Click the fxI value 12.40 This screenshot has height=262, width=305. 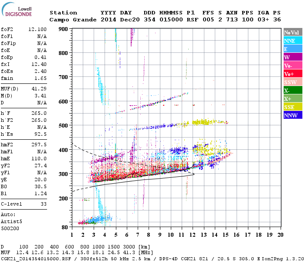(39, 64)
